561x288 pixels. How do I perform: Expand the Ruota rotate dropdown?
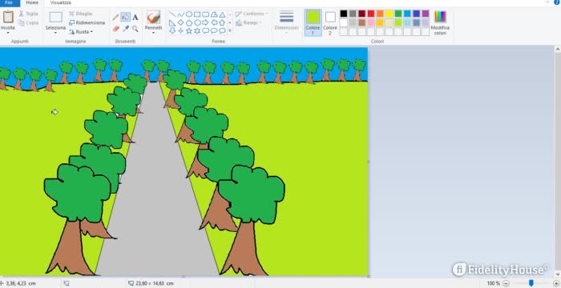coord(91,32)
